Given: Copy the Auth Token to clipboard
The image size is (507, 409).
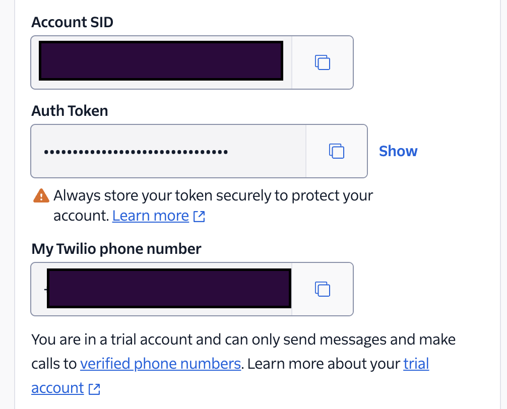Looking at the screenshot, I should coord(337,151).
